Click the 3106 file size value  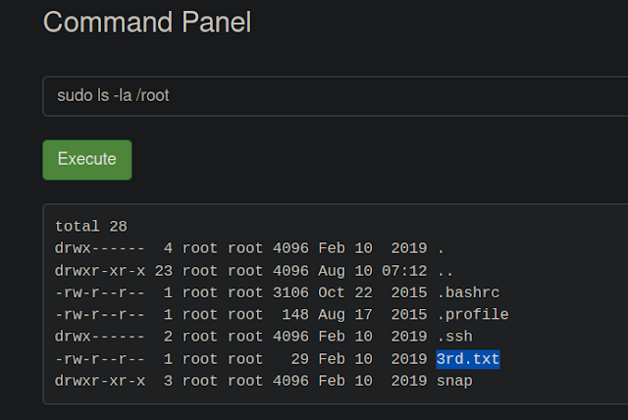(x=290, y=292)
